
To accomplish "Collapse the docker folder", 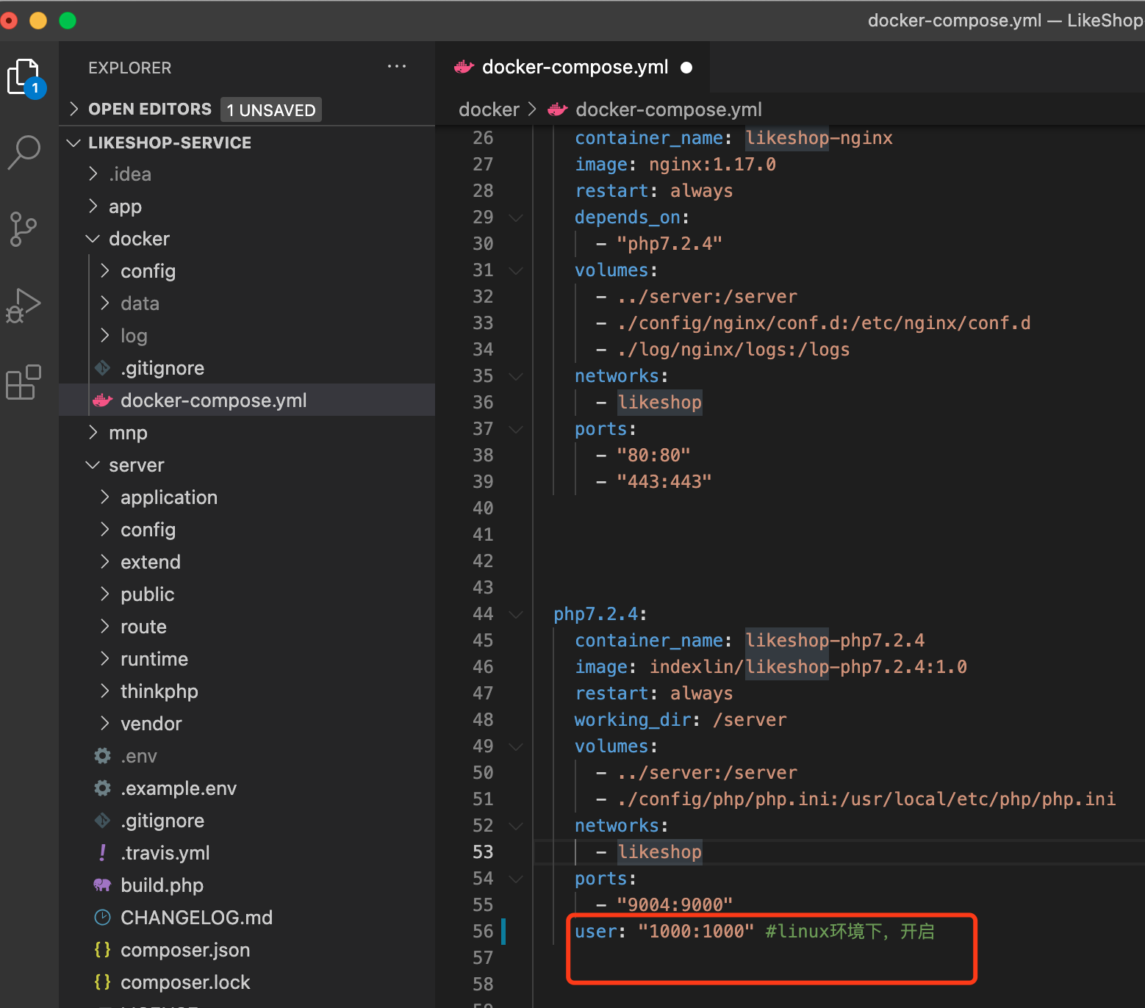I will tap(93, 239).
